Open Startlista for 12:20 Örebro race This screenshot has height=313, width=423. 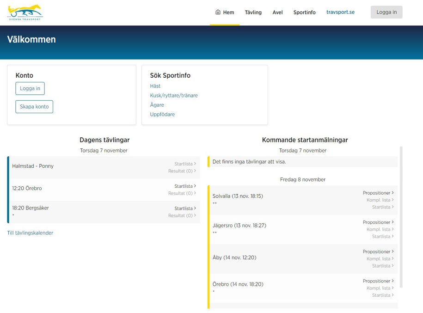coord(185,186)
